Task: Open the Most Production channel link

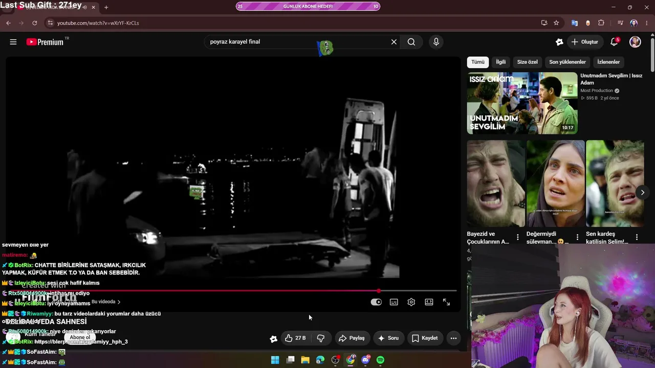Action: pos(597,90)
